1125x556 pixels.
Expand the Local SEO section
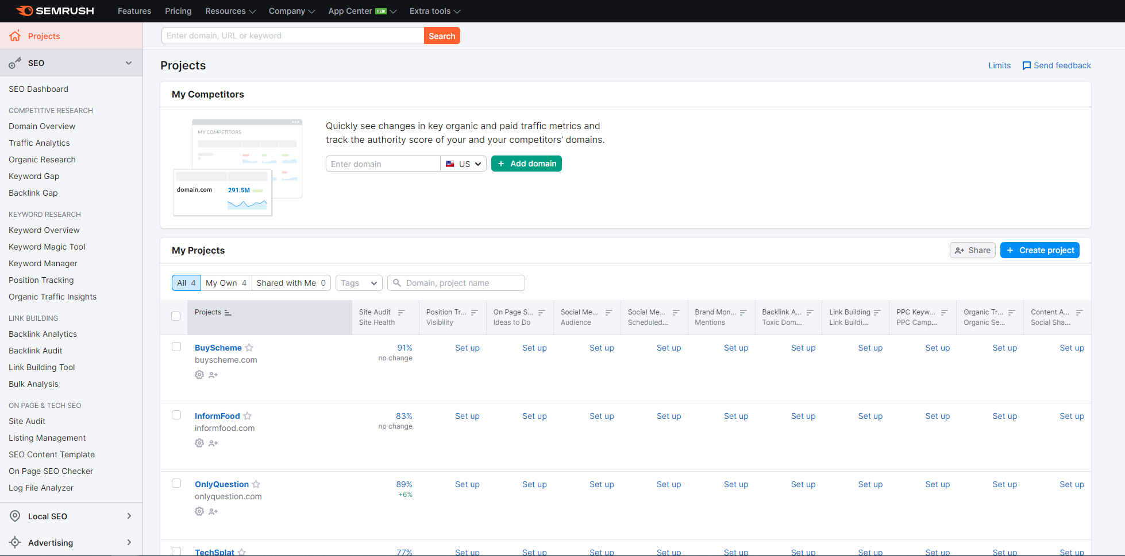pos(129,516)
